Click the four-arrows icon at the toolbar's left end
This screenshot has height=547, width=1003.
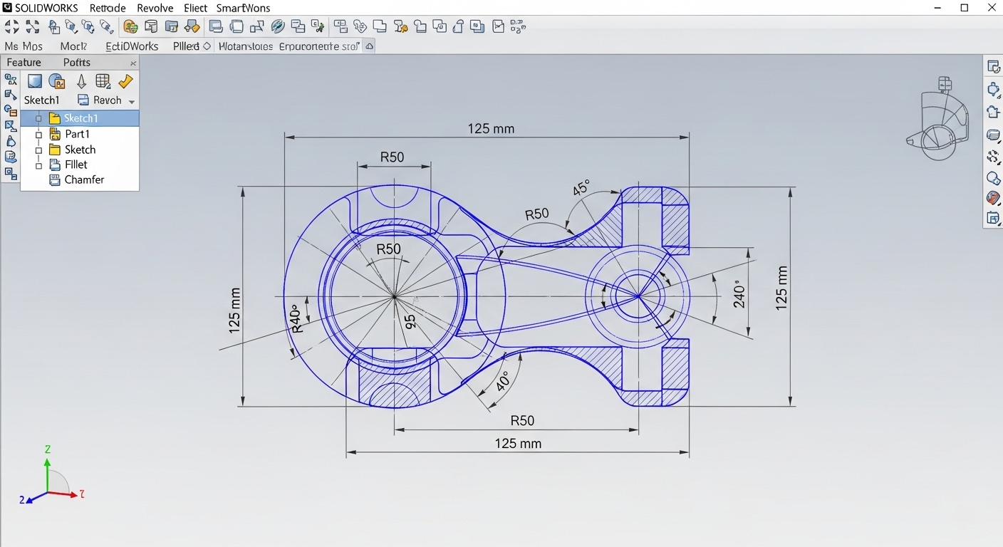[x=12, y=27]
